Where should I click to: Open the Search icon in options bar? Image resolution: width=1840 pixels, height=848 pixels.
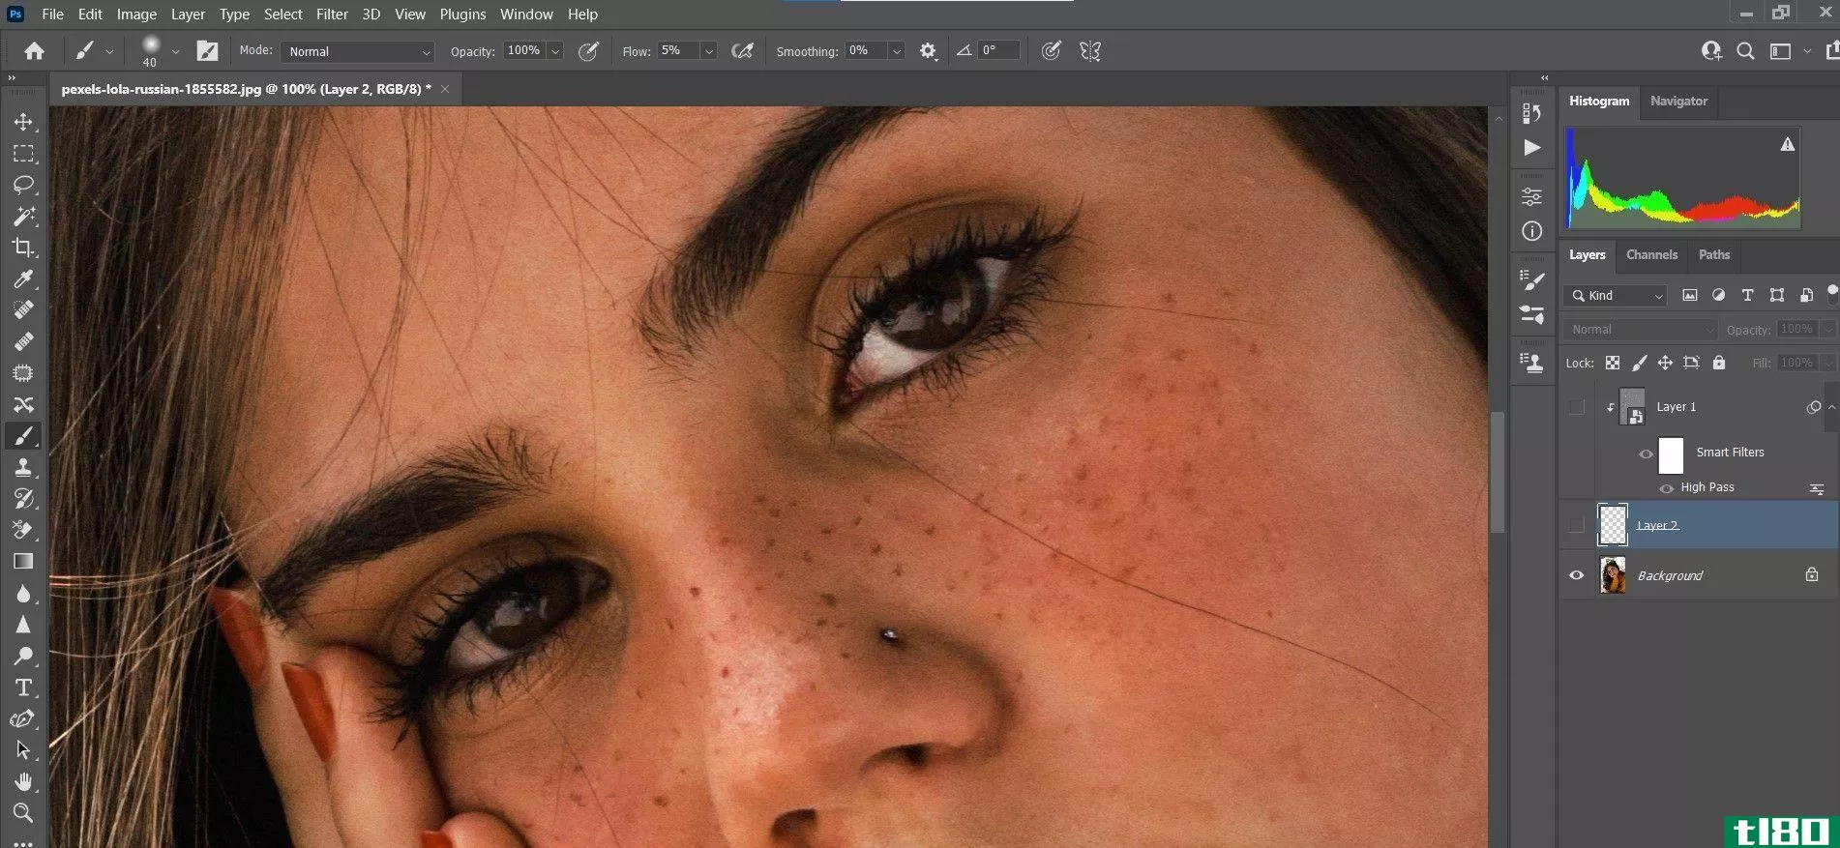pyautogui.click(x=1745, y=51)
